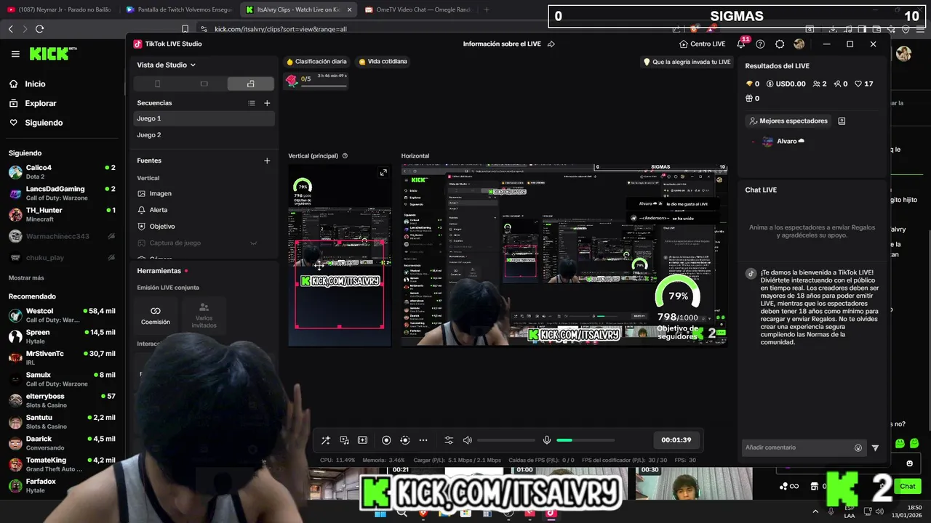
Task: Open the media music overlay icon
Action: click(344, 440)
